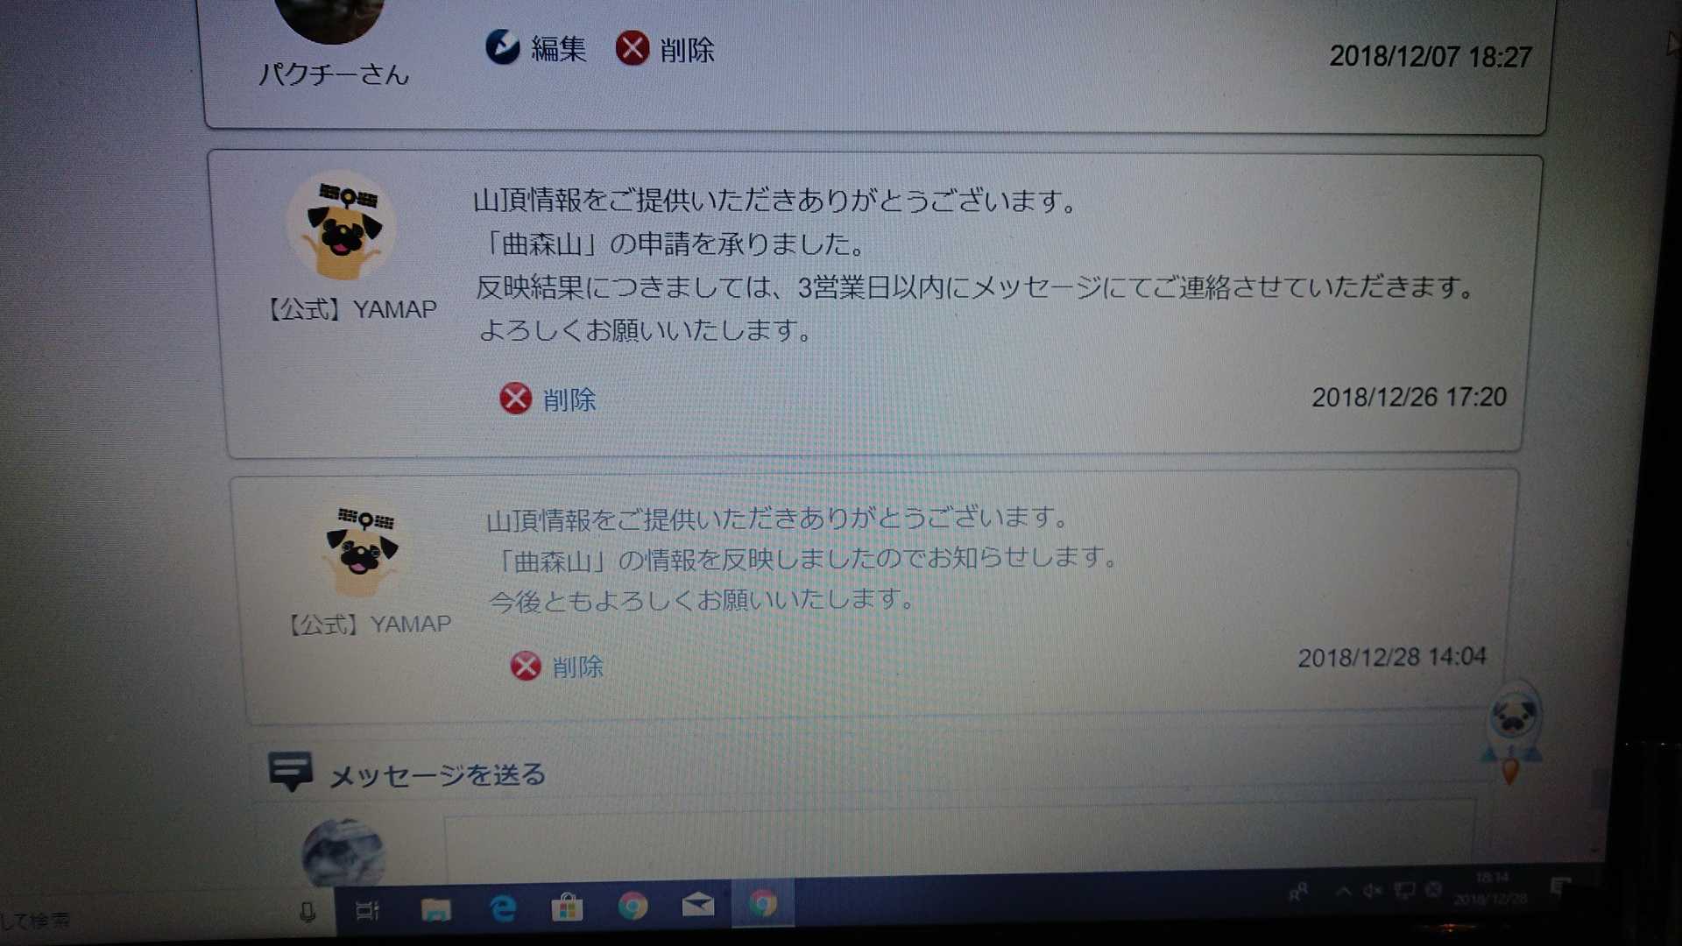Open the パクチーさん profile name link
Image resolution: width=1682 pixels, height=946 pixels.
(x=334, y=74)
